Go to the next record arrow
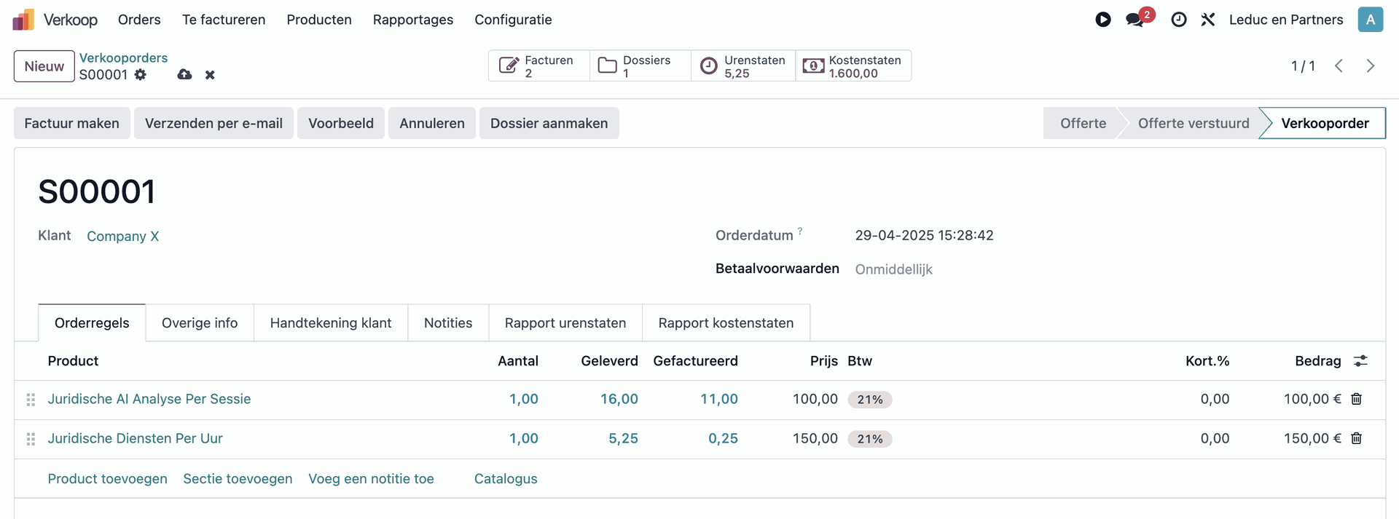Image resolution: width=1399 pixels, height=519 pixels. pos(1370,66)
